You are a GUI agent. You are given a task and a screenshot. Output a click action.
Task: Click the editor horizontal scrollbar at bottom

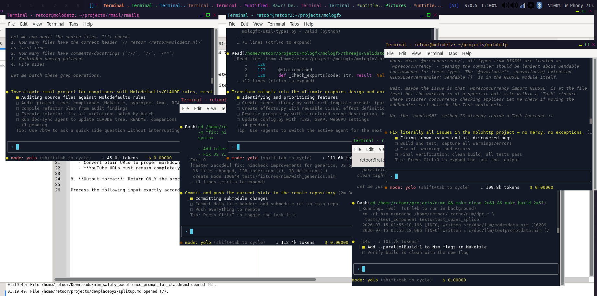coord(185,279)
